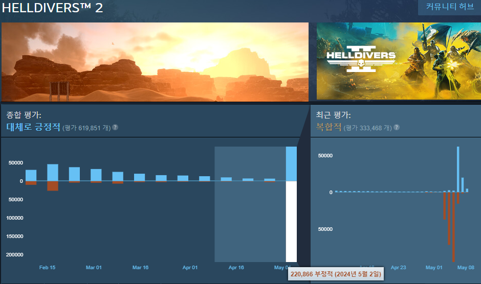
Task: Click the tall May 01 positive bar in the overall chart
Action: pos(291,163)
